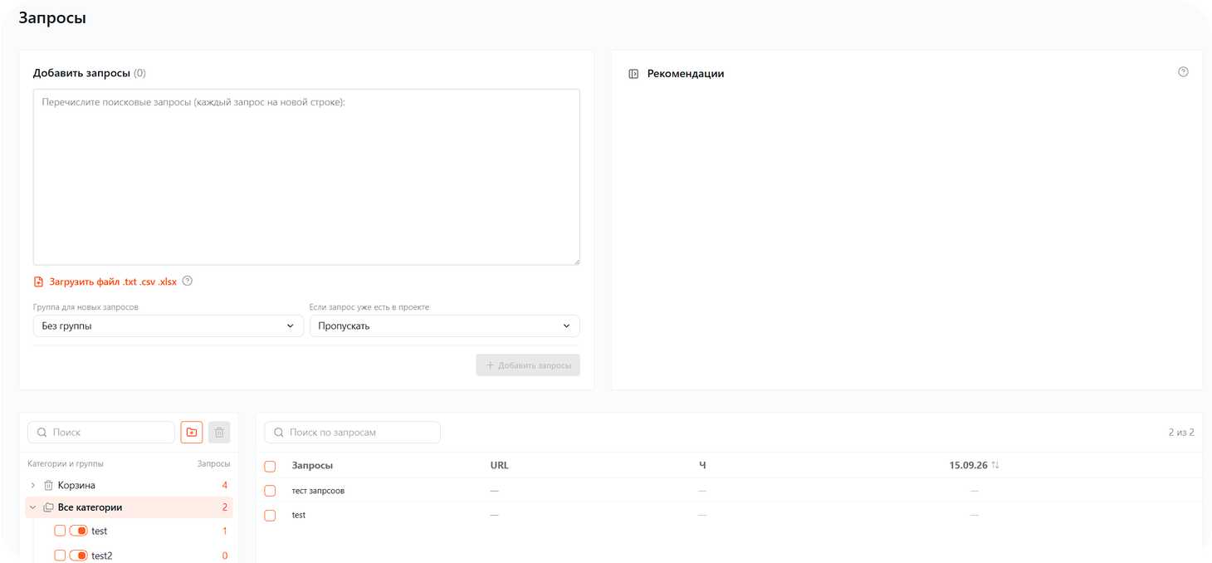Click the test group count 1
This screenshot has height=563, width=1212.
click(x=225, y=531)
